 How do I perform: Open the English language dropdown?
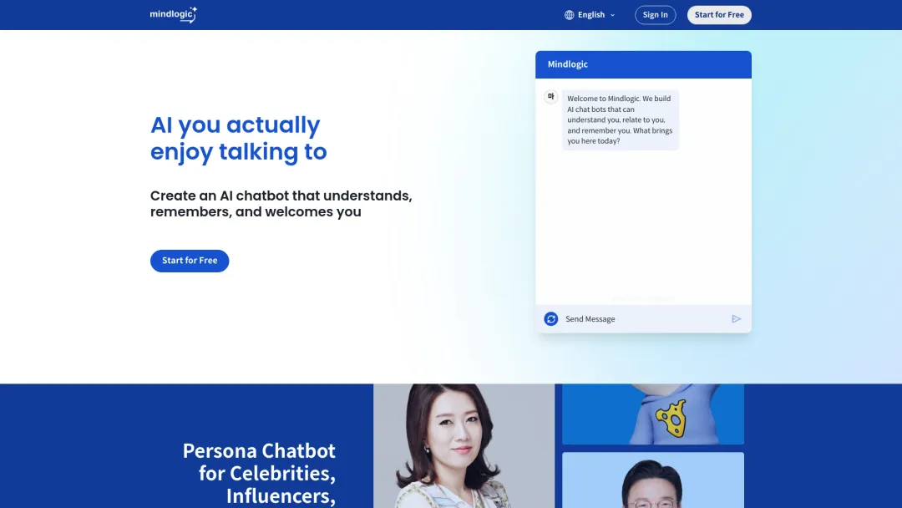click(590, 15)
